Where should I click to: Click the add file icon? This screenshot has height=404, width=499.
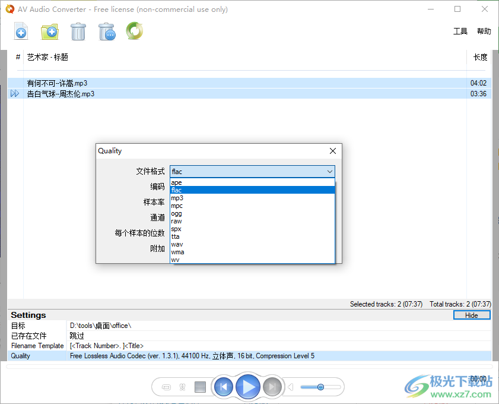click(21, 31)
